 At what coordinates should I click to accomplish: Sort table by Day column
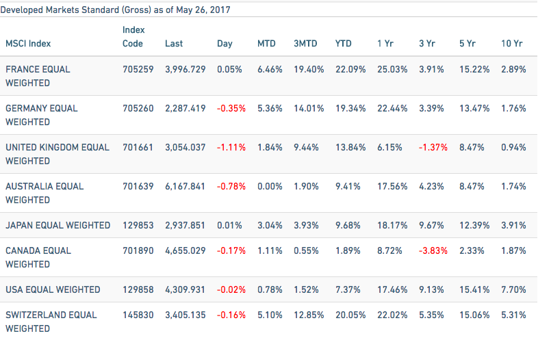click(225, 44)
